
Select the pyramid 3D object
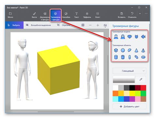[x=143, y=50]
